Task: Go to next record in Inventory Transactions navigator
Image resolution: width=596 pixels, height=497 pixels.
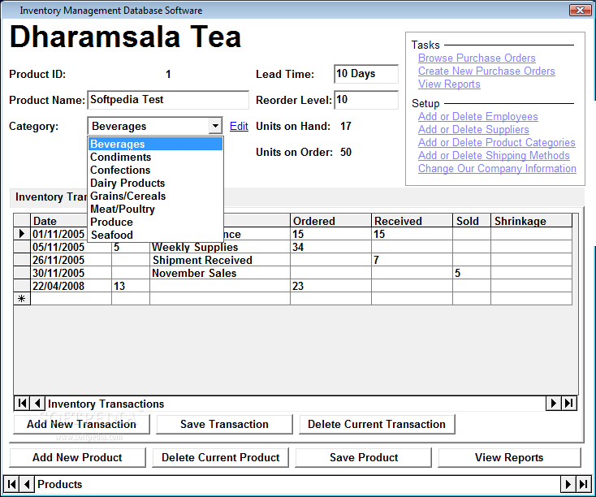Action: pos(554,403)
